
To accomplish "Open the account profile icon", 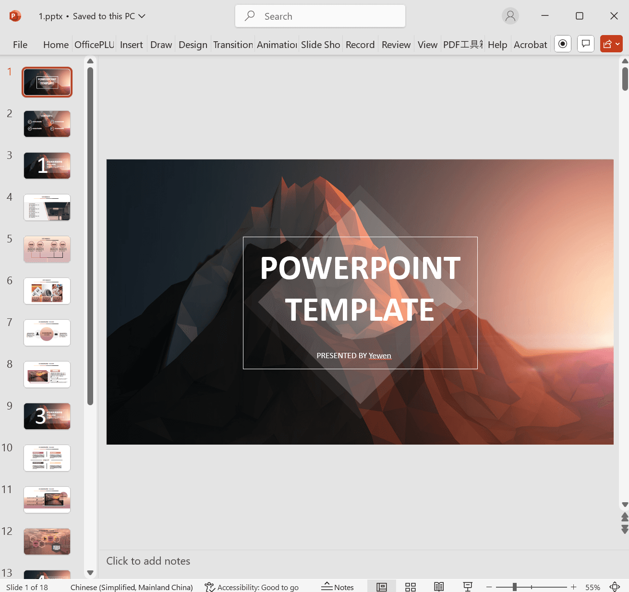I will [510, 16].
